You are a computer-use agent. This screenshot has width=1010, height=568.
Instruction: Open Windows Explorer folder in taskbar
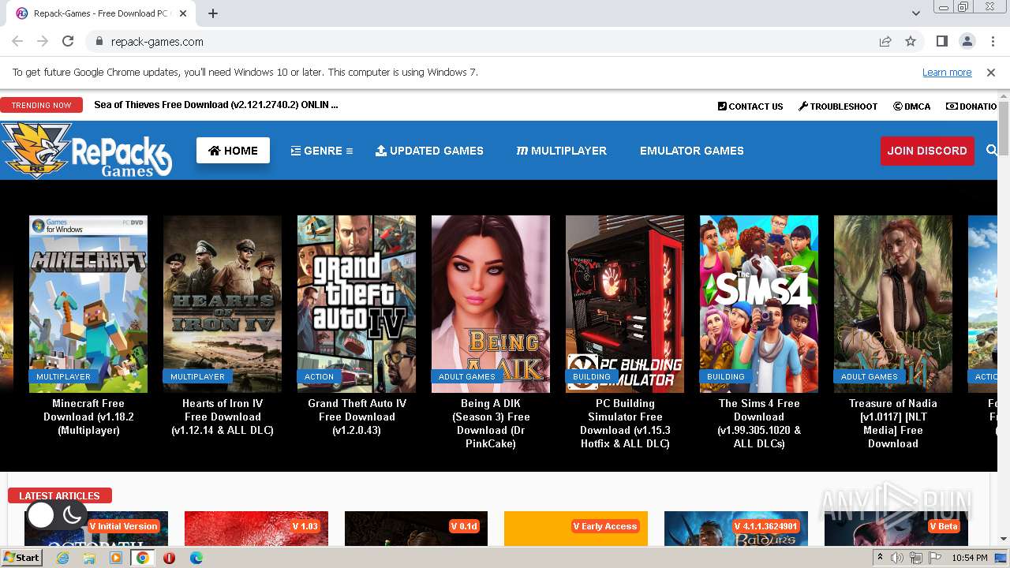(89, 558)
